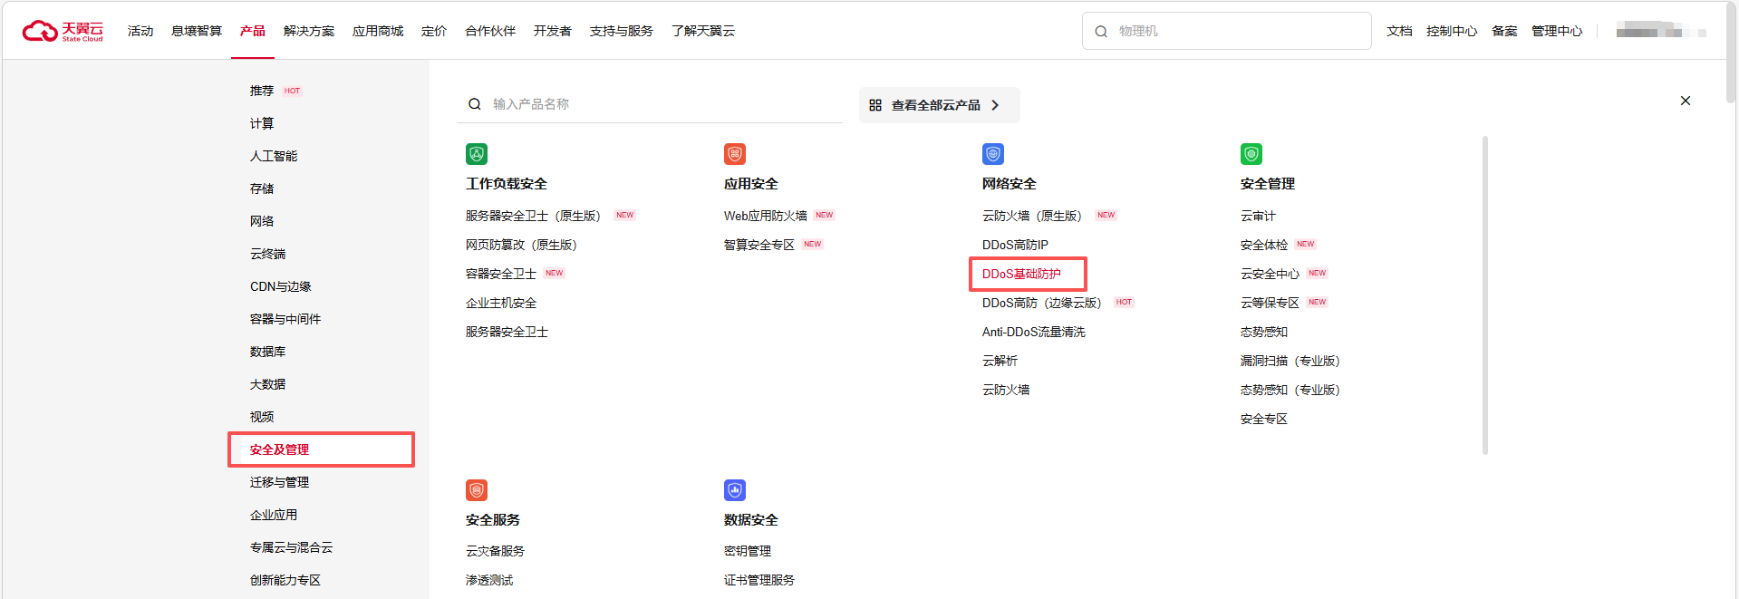Open 云安全中心 product link
Viewport: 1739px width, 599px height.
[1270, 274]
